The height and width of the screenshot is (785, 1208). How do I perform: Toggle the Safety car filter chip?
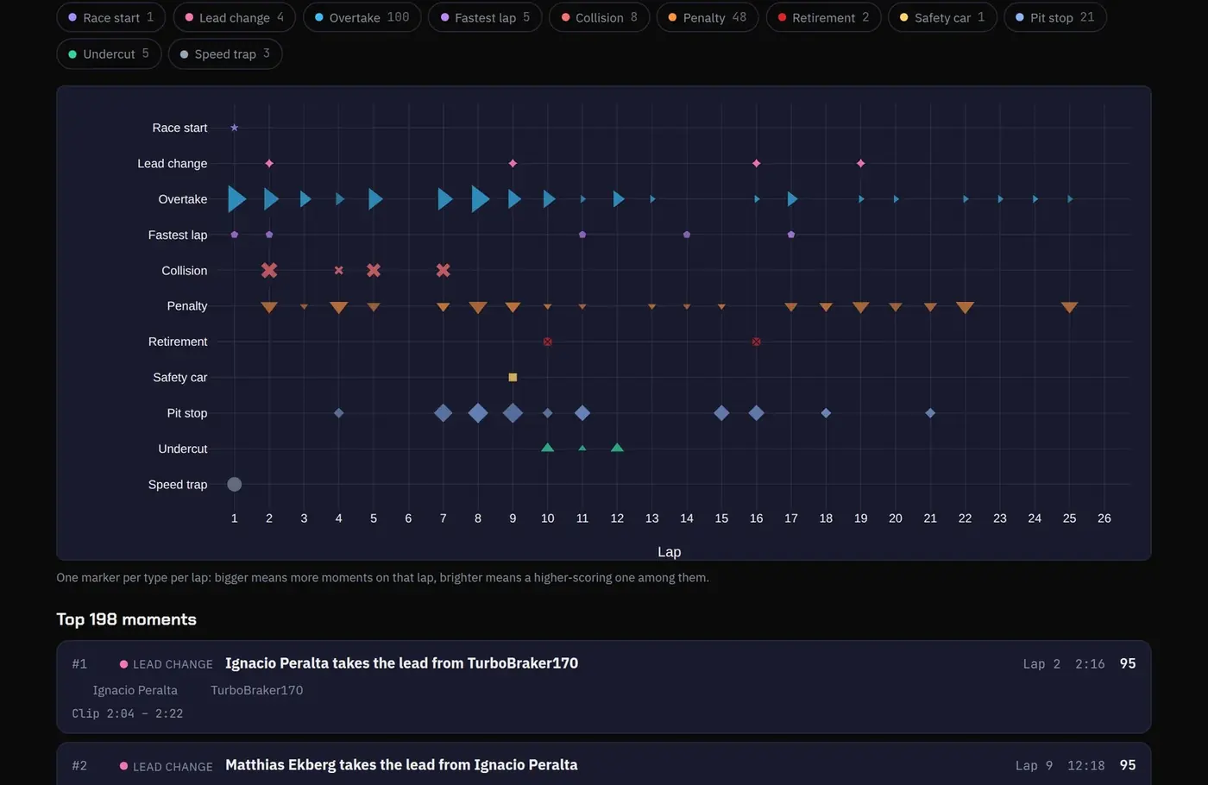click(x=942, y=17)
